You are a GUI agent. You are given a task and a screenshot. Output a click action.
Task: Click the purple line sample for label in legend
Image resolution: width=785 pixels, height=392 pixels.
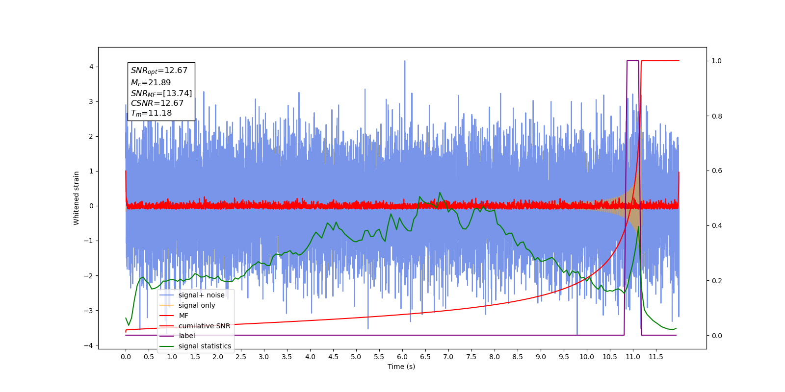pyautogui.click(x=167, y=336)
